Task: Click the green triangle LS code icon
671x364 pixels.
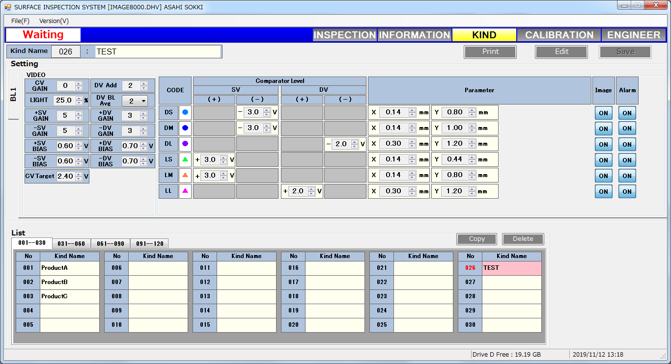Action: point(185,159)
